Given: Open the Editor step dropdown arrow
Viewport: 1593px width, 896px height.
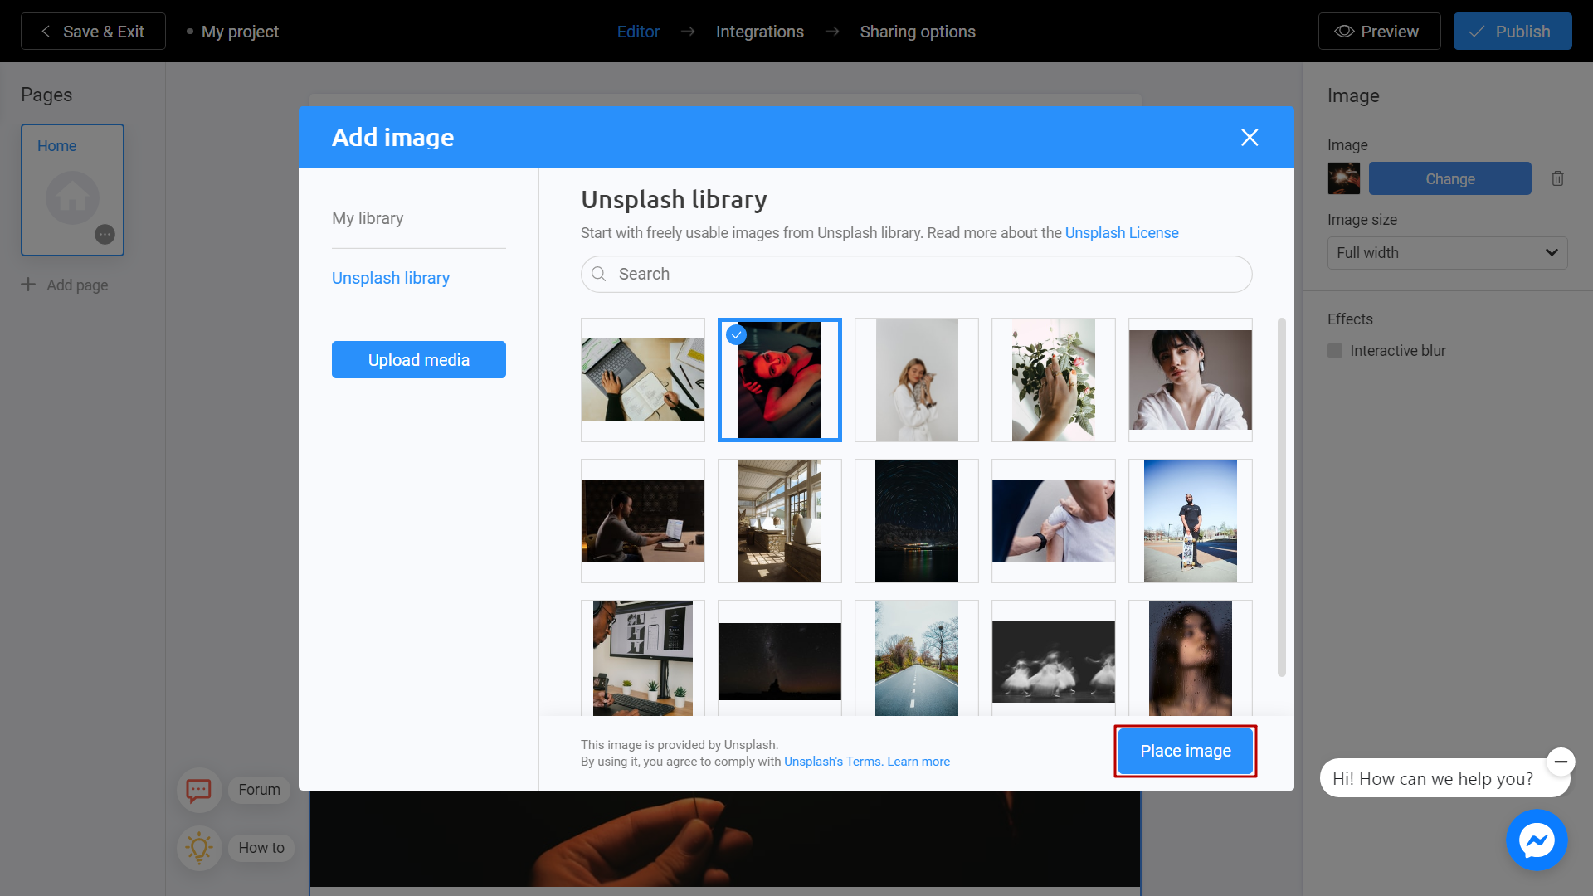Looking at the screenshot, I should point(688,32).
